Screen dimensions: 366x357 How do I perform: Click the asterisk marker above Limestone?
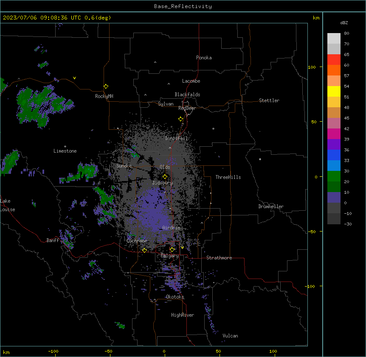(x=65, y=147)
